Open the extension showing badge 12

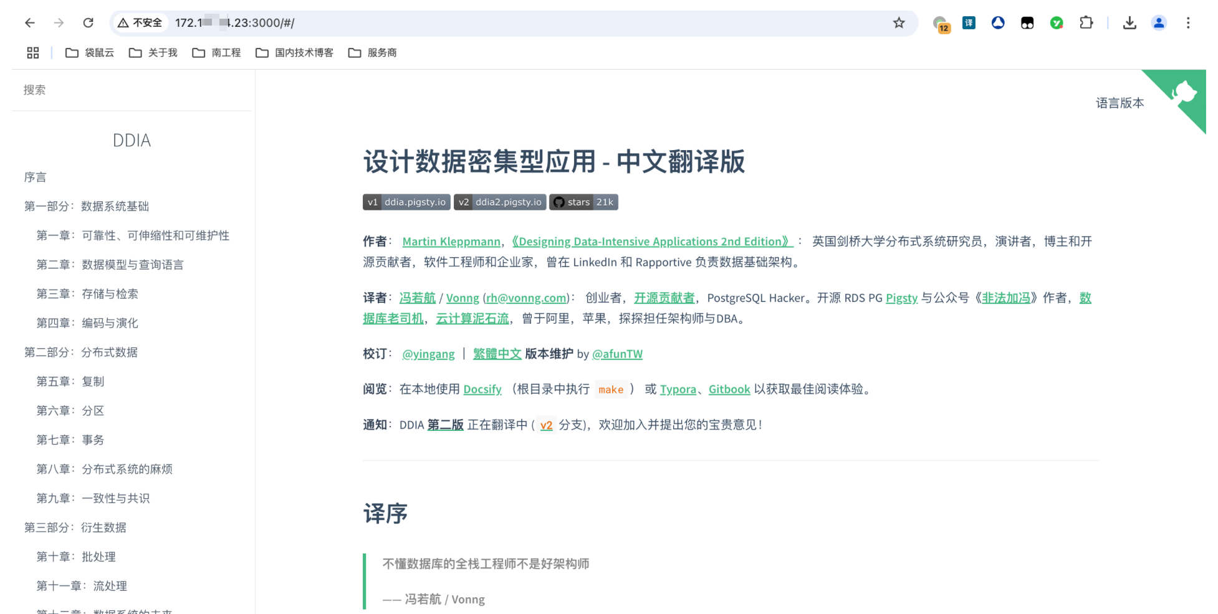[941, 24]
